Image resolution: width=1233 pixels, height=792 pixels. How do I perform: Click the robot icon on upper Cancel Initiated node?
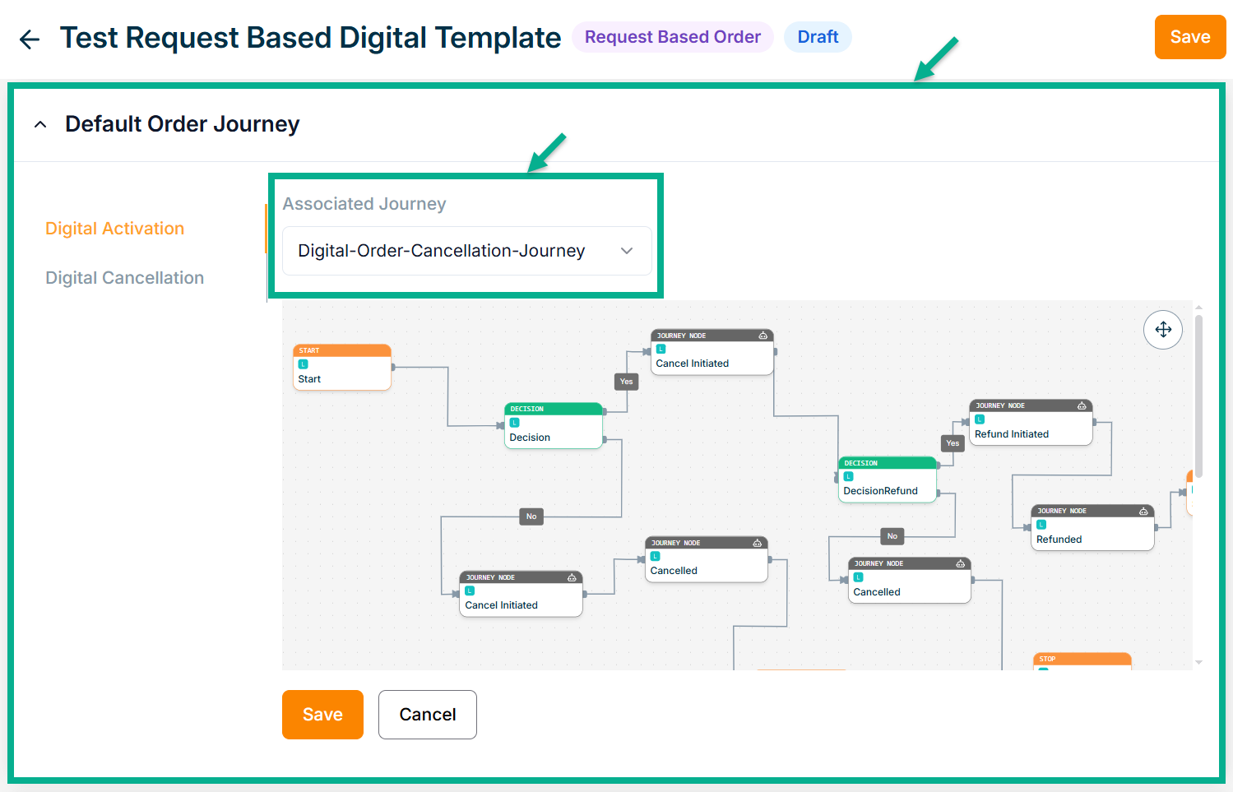coord(763,336)
